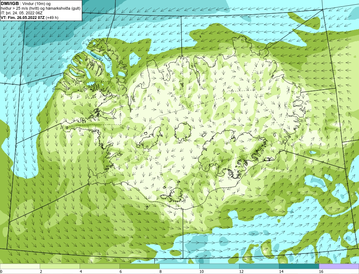Screen dimensions: 359x274
Task: Choose the 14–16 m/s dark teal legend swatch
Action: point(299,266)
